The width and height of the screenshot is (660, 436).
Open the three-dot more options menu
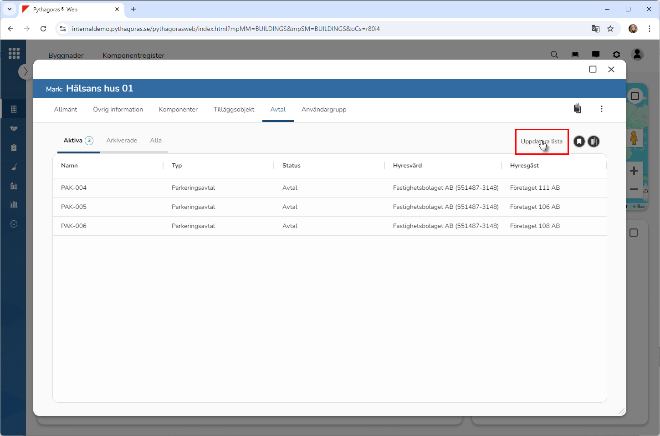tap(602, 109)
